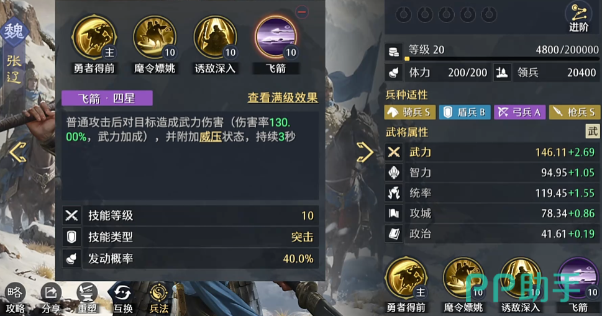The image size is (602, 316).
Task: Click the 等级 20 experience progress bar
Action: pyautogui.click(x=502, y=59)
